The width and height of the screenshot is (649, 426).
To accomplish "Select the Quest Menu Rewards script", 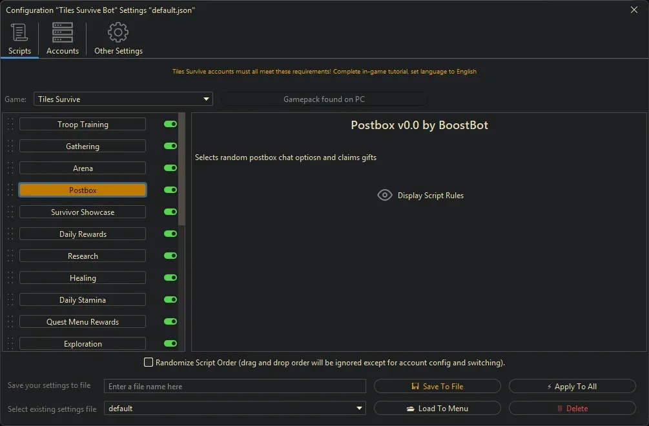I will point(83,322).
